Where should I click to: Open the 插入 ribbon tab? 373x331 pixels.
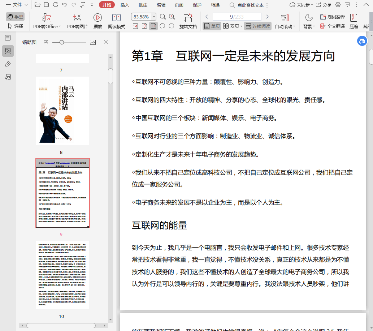click(x=125, y=5)
